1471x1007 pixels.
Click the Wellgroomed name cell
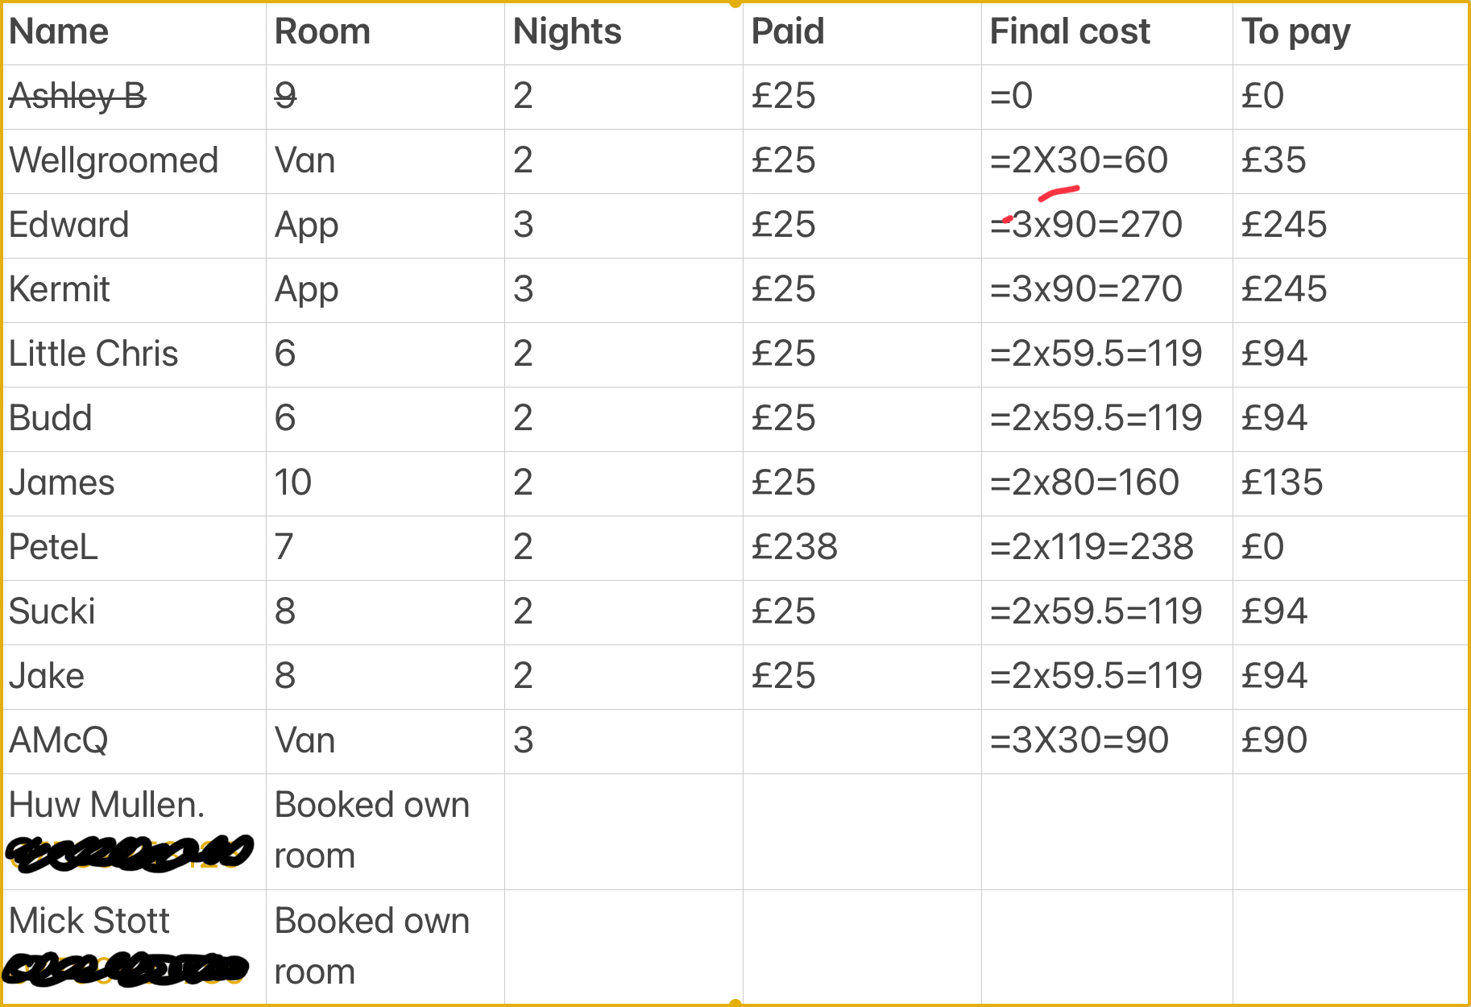135,161
